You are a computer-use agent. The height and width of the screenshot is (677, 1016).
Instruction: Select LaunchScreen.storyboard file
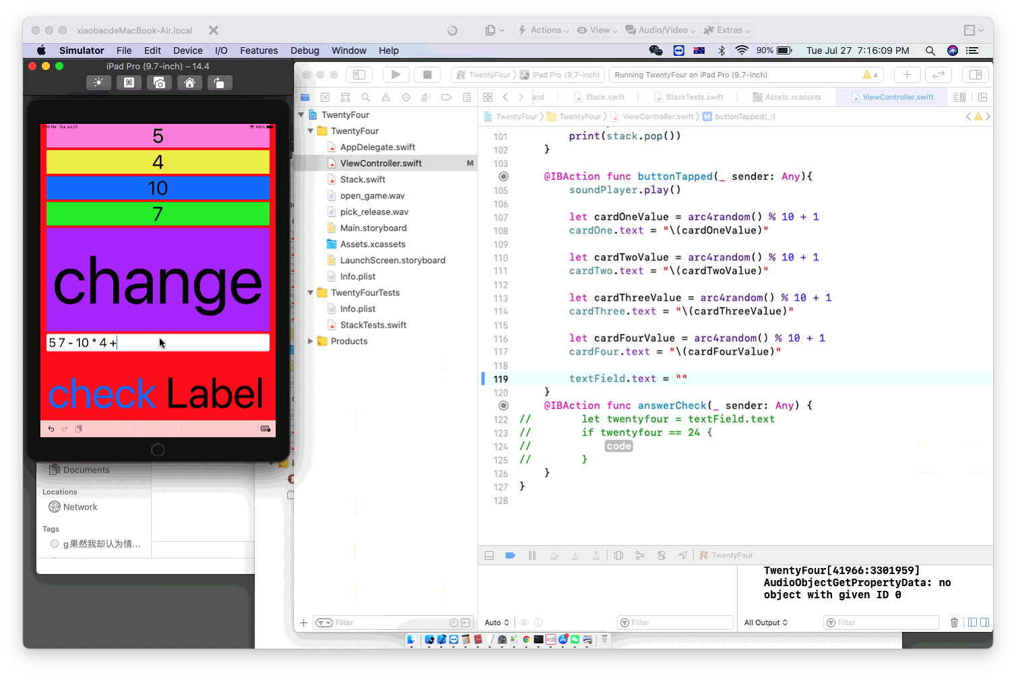[393, 260]
